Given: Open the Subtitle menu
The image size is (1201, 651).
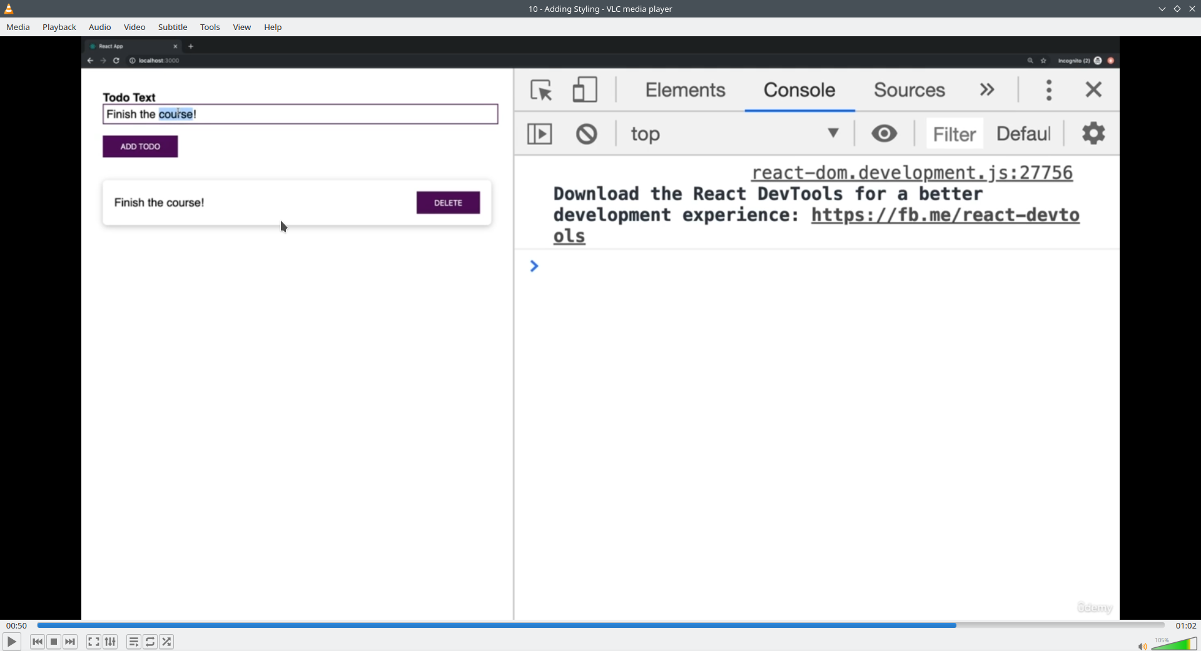Looking at the screenshot, I should click(173, 27).
